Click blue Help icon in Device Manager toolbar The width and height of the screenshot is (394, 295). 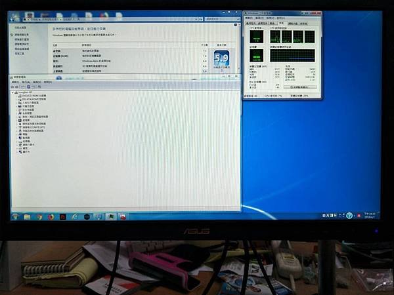28,87
